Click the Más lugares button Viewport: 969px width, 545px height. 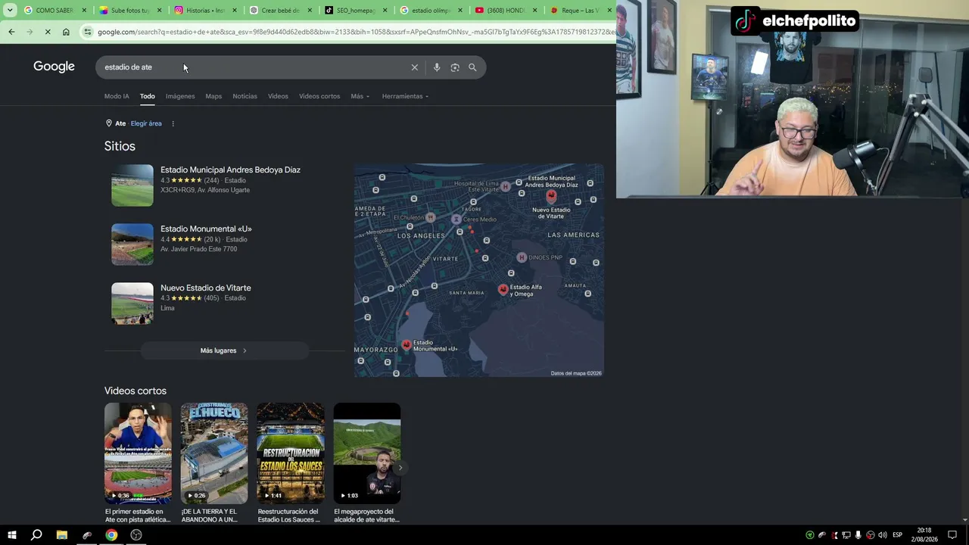point(224,350)
